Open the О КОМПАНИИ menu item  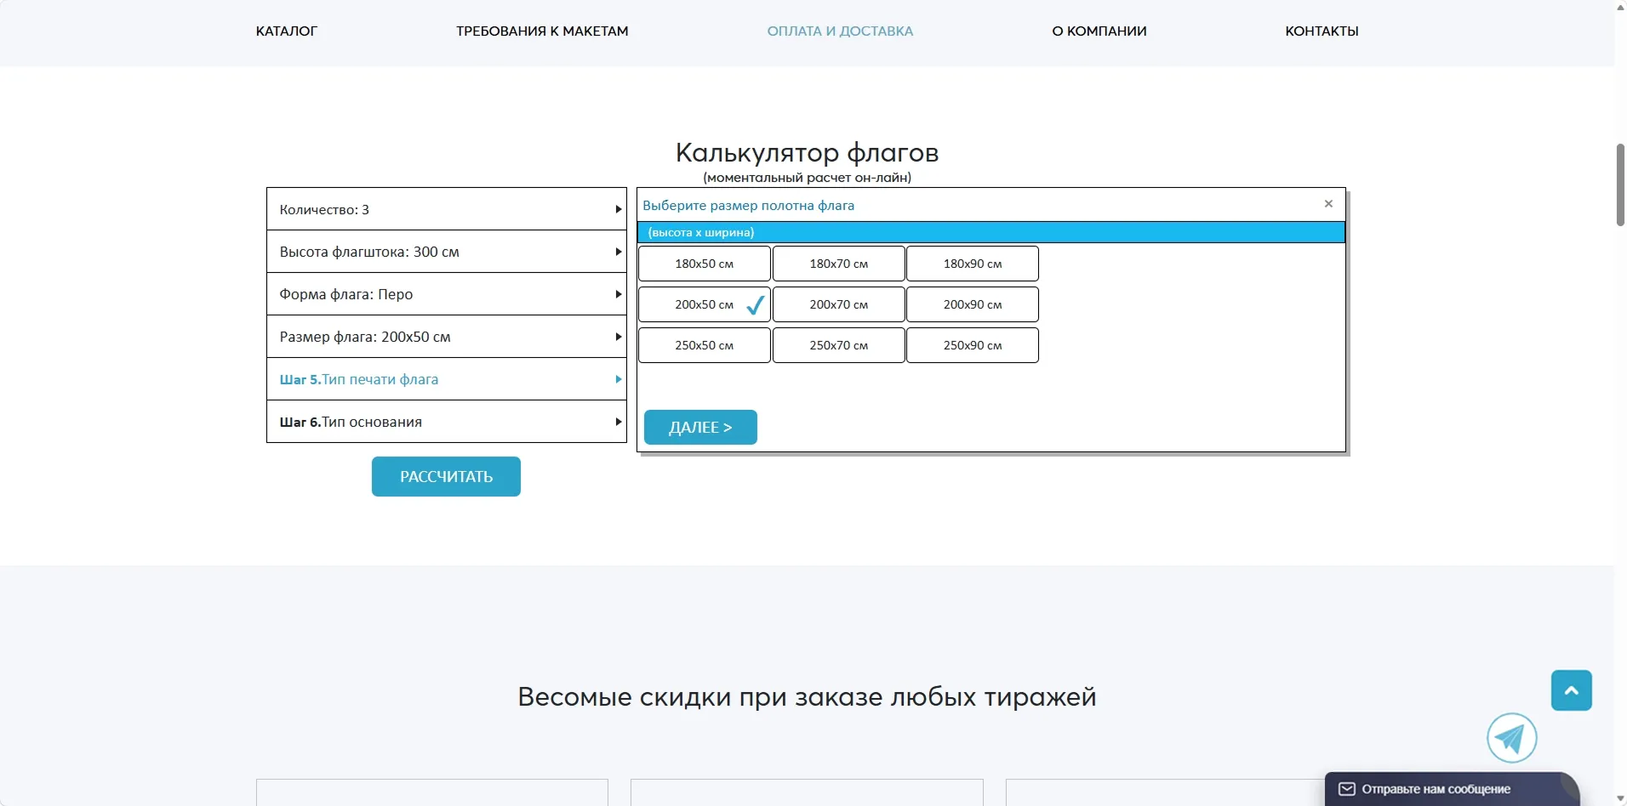1099,31
